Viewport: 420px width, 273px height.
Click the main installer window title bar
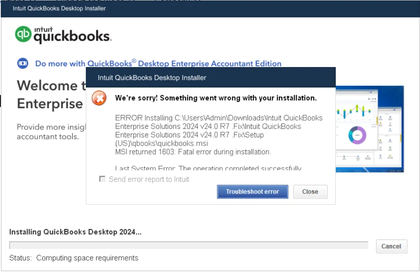(210, 8)
